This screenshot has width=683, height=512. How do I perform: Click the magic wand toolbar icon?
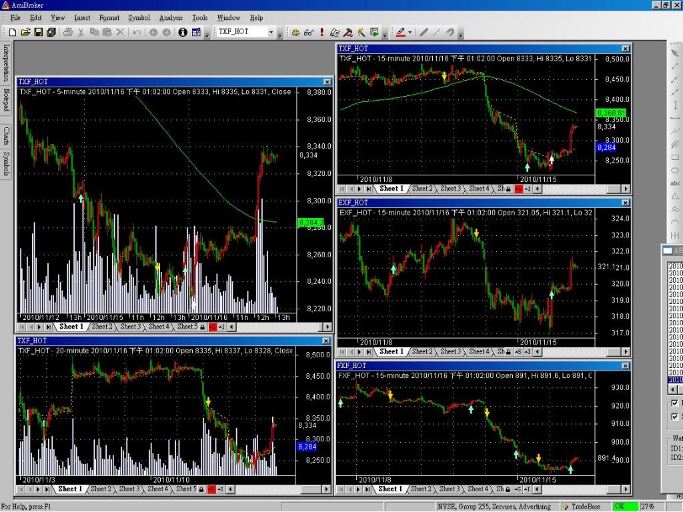tap(361, 32)
